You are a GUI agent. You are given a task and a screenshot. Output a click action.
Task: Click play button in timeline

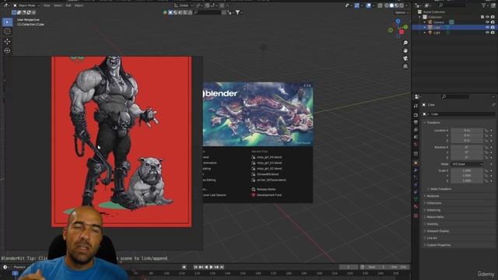click(x=211, y=267)
